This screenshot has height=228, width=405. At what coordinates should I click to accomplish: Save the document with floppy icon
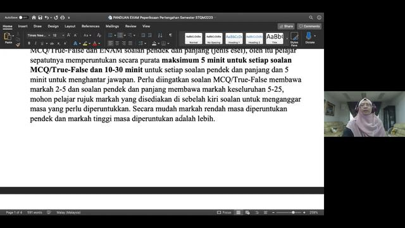click(40, 18)
